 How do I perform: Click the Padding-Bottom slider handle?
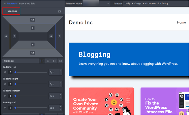[15, 96]
